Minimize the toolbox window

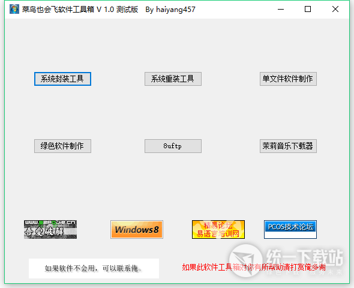281,9
